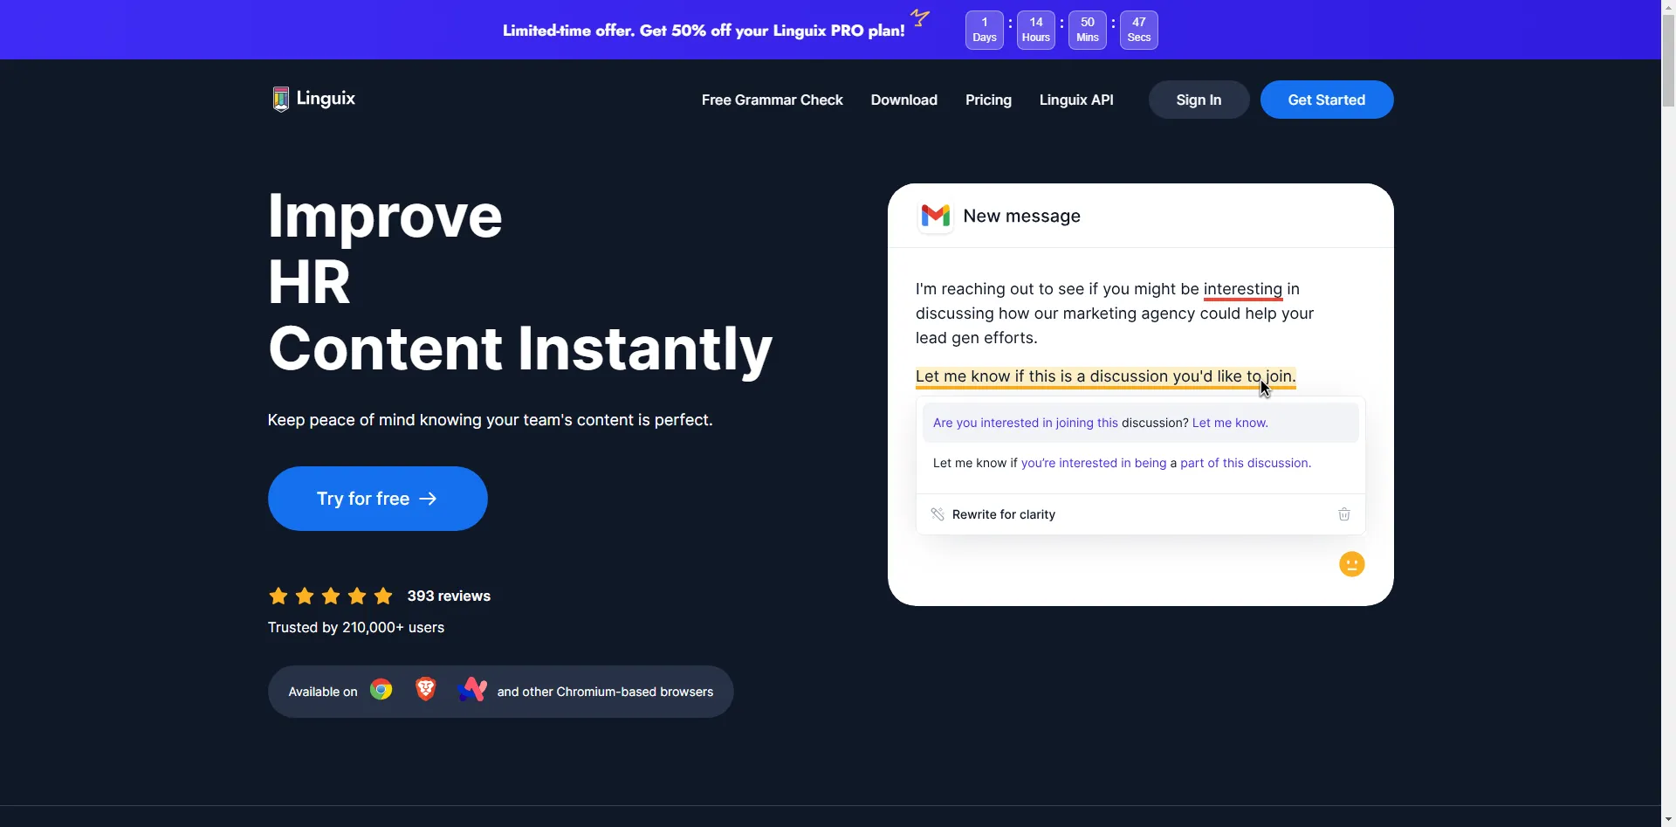Image resolution: width=1676 pixels, height=827 pixels.
Task: Open the Free Grammar Check page
Action: click(772, 100)
